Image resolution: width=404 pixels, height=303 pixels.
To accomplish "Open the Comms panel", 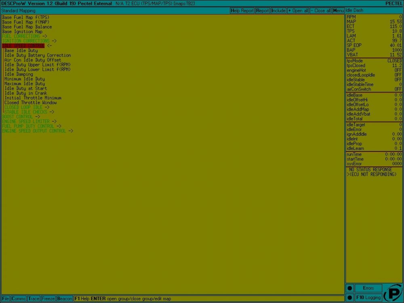I will pyautogui.click(x=19, y=299).
